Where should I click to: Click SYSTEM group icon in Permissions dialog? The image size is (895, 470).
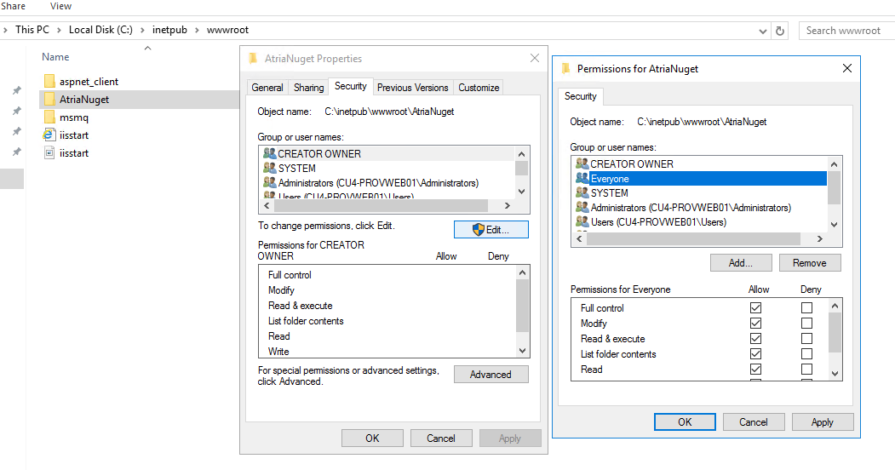tap(582, 192)
